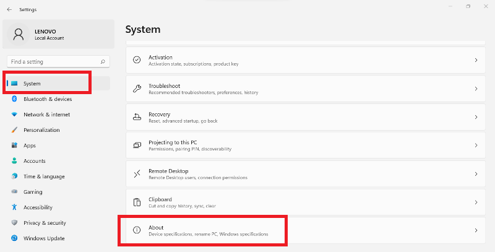Screen dimensions: 495x252
Task: Click the Troubleshoot wrench icon
Action: click(137, 89)
